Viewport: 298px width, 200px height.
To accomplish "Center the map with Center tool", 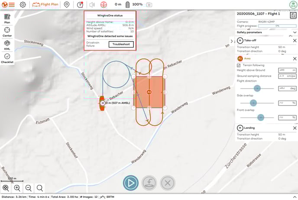I will (7, 32).
